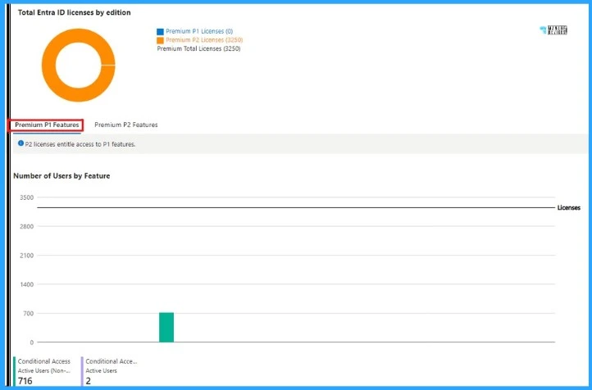This screenshot has height=390, width=592.
Task: Click the Premium P1 Licenses (0) legend label
Action: click(x=199, y=31)
